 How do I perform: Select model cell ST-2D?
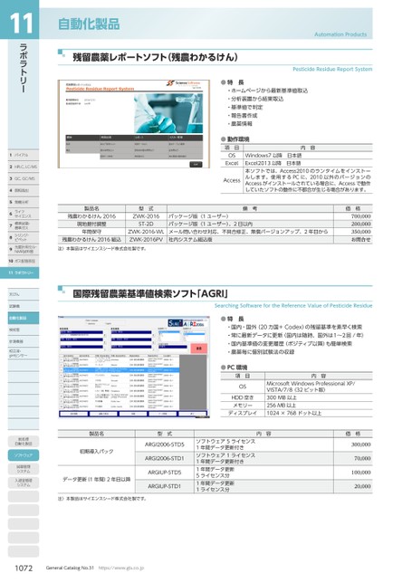coord(146,224)
